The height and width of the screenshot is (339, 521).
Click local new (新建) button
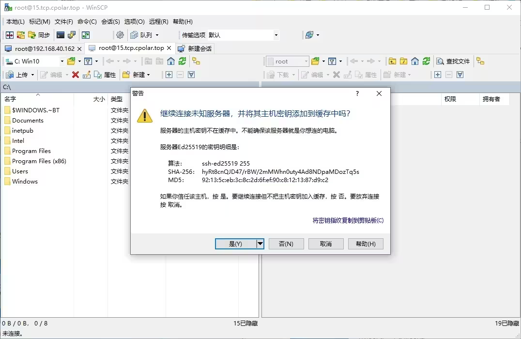pos(134,75)
